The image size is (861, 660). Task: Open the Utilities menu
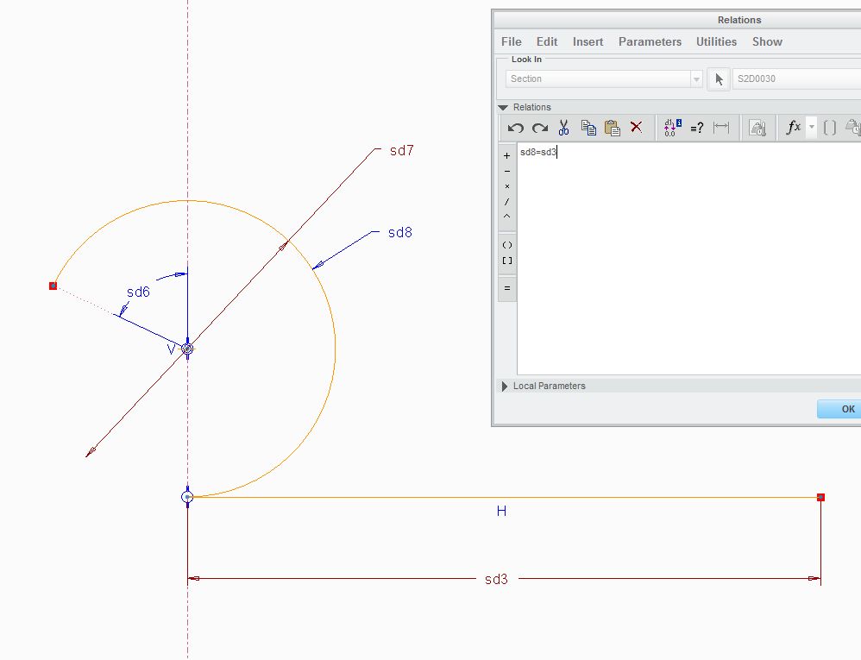[716, 41]
